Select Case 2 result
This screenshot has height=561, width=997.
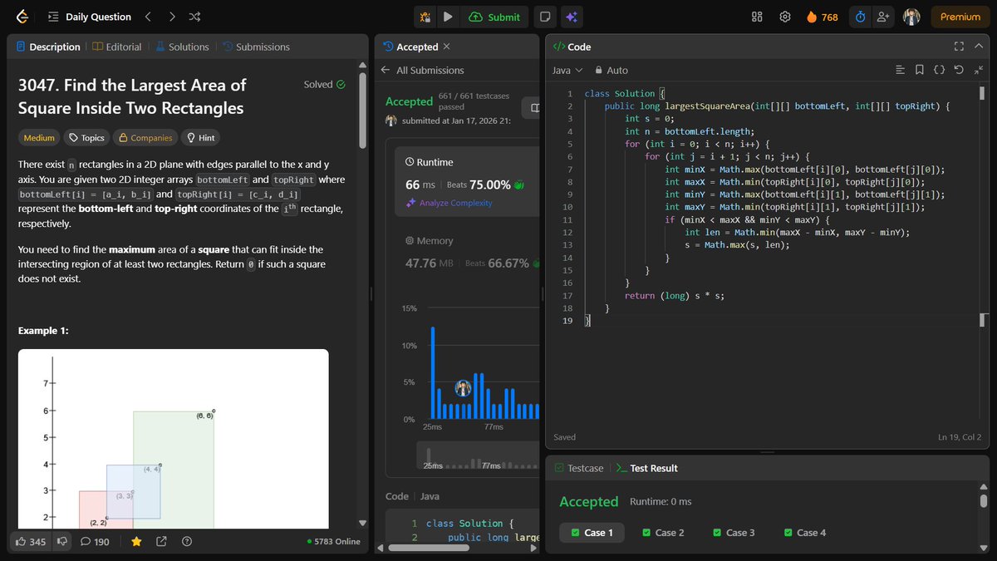click(663, 533)
